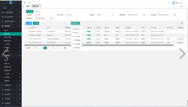Click the green 新建 new button
Screen dimensions: 188x107
[x=36, y=23]
